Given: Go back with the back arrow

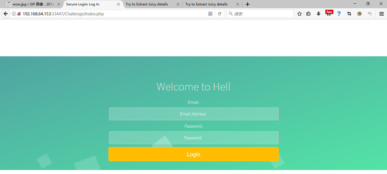Looking at the screenshot, I should (5, 14).
